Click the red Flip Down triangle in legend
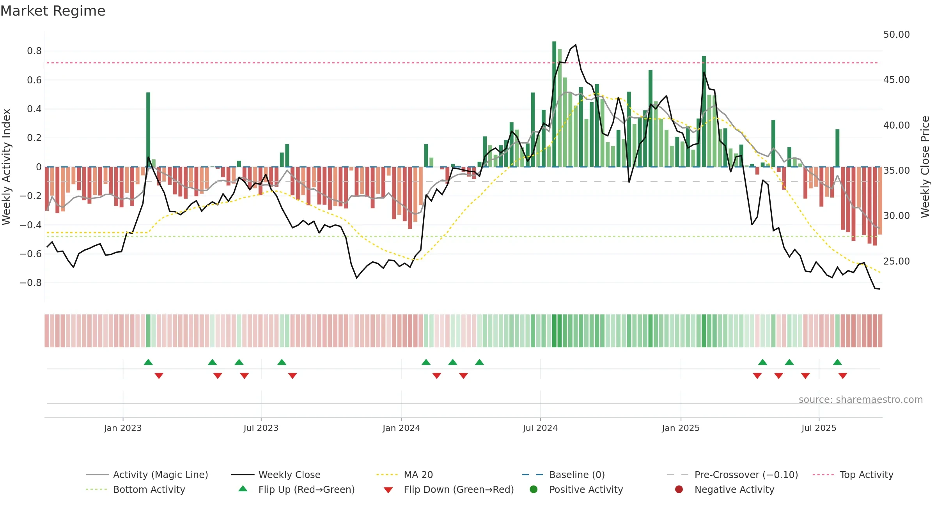This screenshot has width=936, height=526. pos(388,490)
